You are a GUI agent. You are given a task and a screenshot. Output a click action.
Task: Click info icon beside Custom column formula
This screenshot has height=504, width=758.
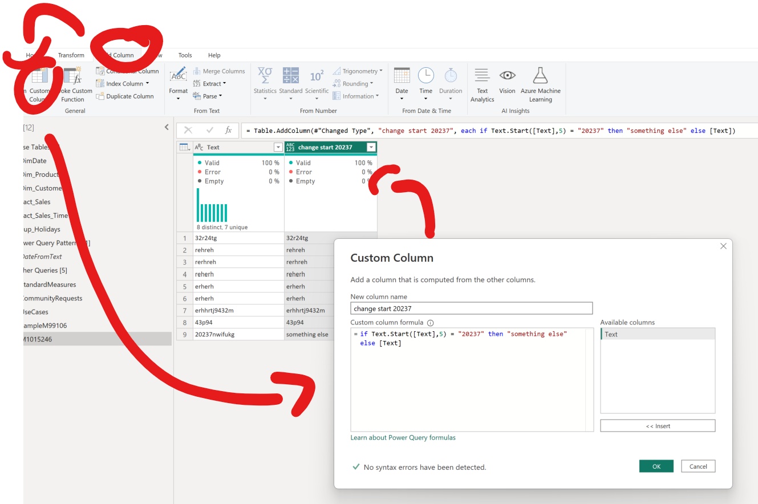click(x=431, y=323)
